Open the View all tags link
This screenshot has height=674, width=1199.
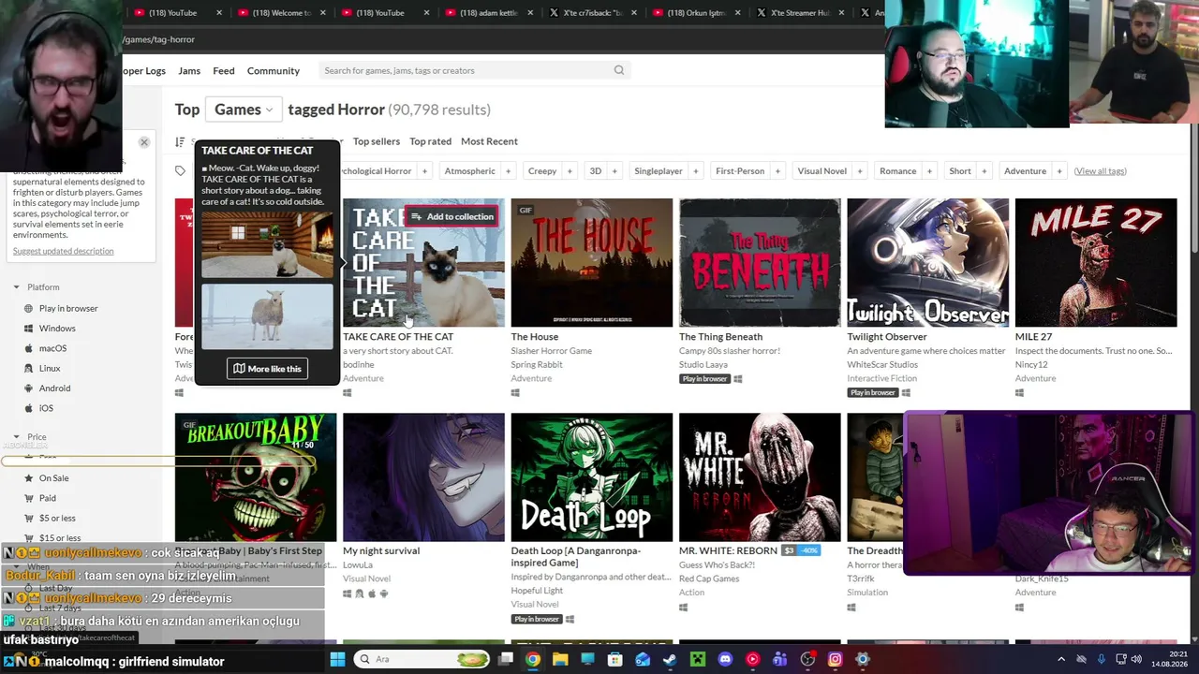(1100, 171)
